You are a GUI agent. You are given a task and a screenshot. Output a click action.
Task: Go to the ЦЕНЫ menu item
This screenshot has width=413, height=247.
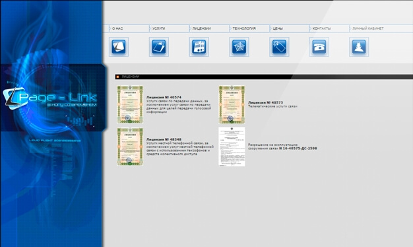pos(278,28)
